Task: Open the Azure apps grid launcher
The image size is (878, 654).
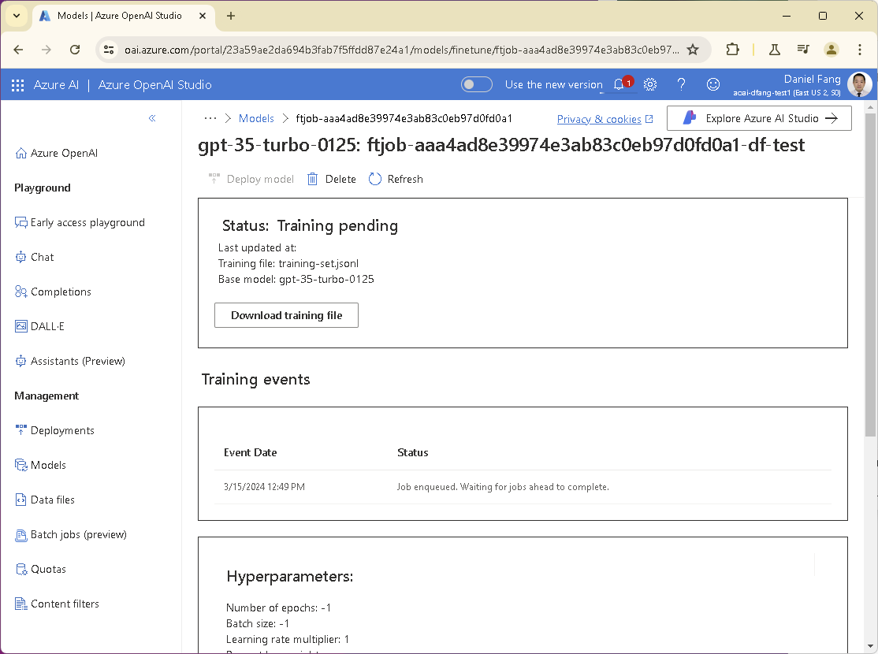Action: click(17, 85)
